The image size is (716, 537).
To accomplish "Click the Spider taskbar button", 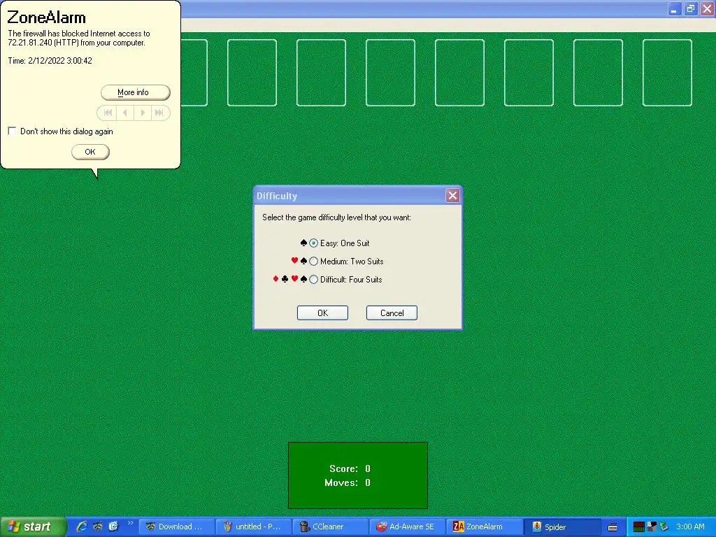I will pyautogui.click(x=561, y=527).
